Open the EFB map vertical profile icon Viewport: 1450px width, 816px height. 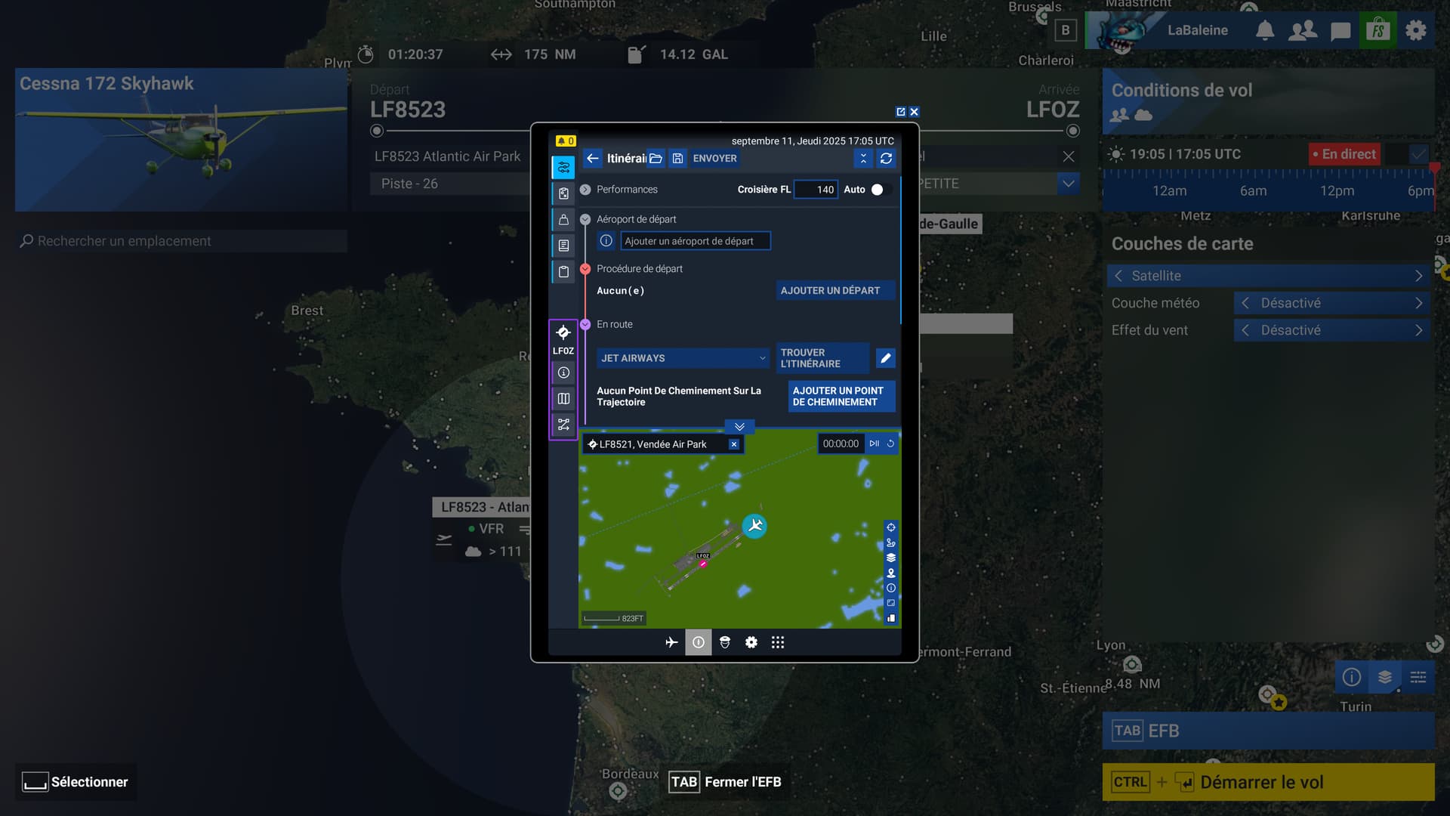tap(891, 618)
